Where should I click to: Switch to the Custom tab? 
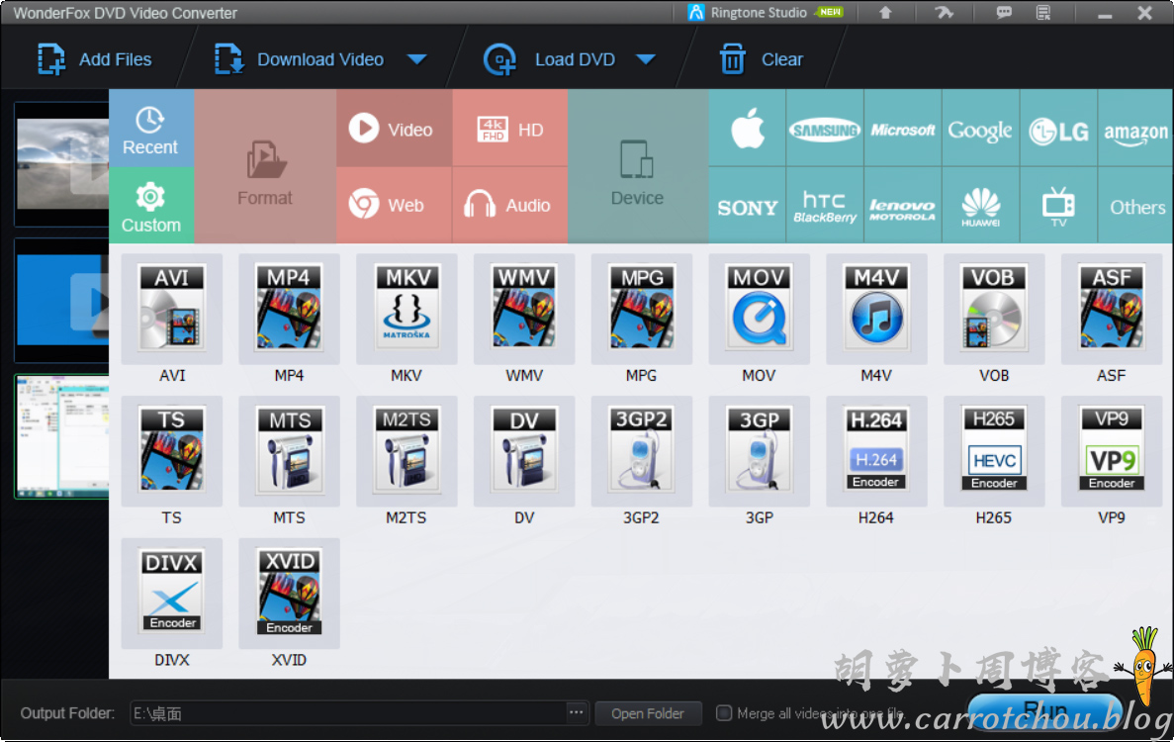tap(151, 205)
